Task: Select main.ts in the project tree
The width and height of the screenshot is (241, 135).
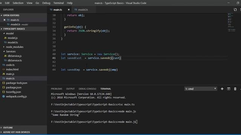Action: [x=10, y=78]
